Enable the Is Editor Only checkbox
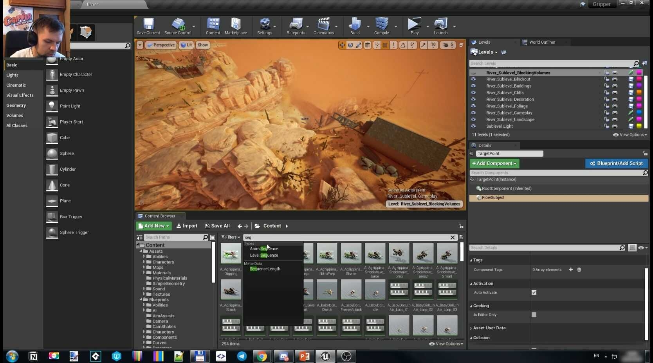 [x=534, y=315]
